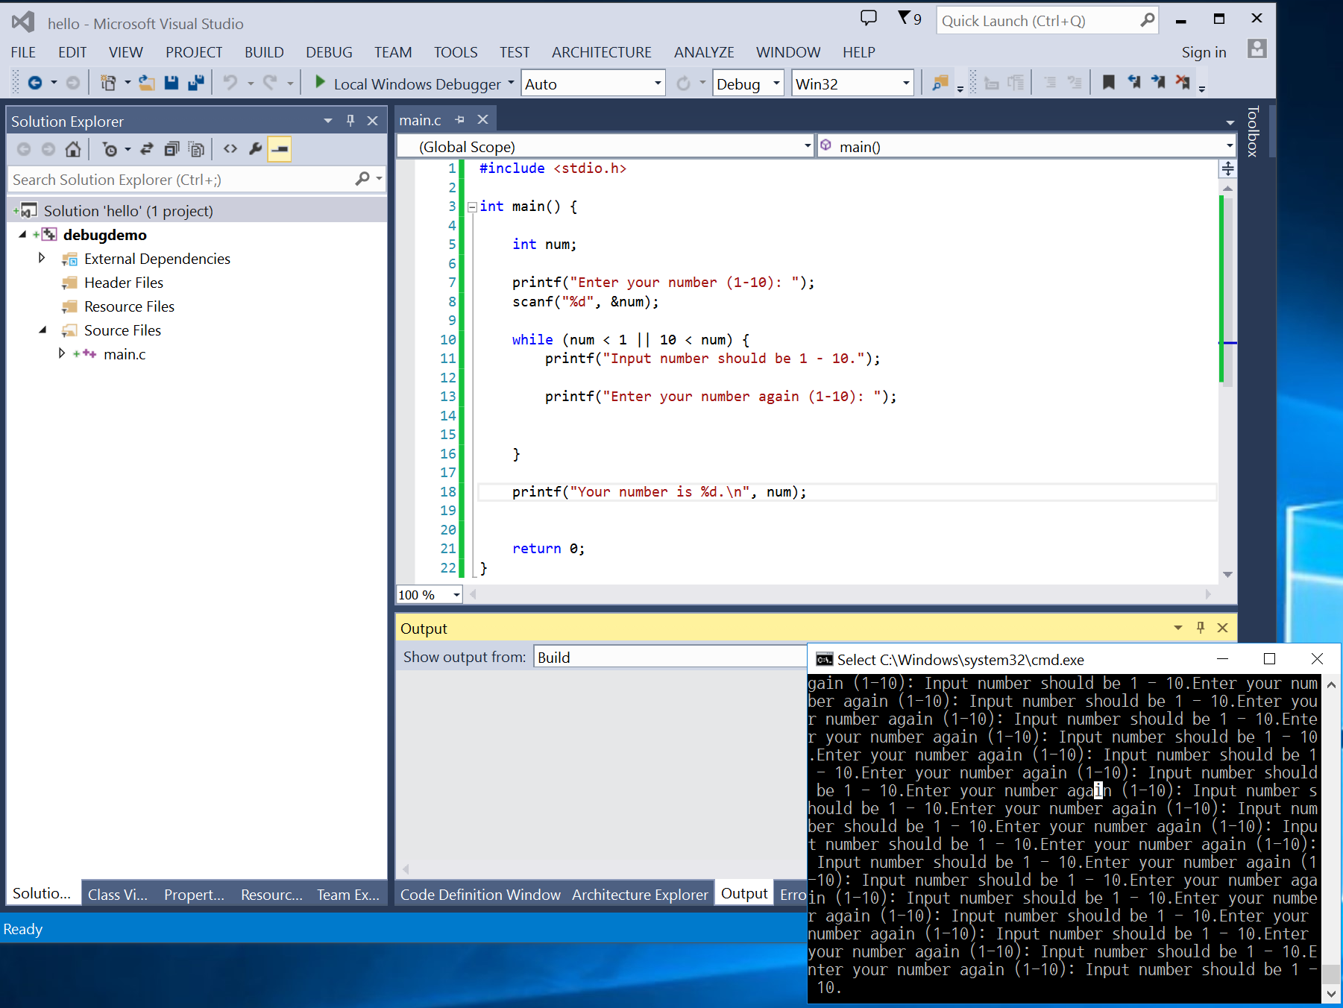Click the Collapse All icon in Solution Explorer

pos(172,150)
